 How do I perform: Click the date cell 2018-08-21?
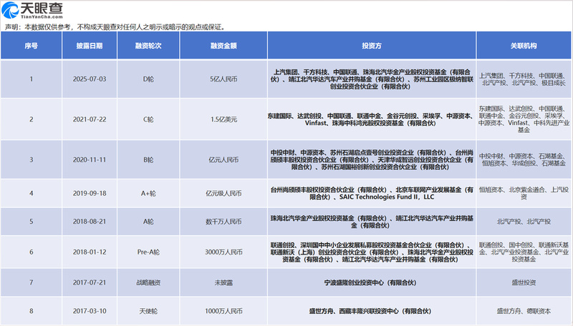point(90,222)
